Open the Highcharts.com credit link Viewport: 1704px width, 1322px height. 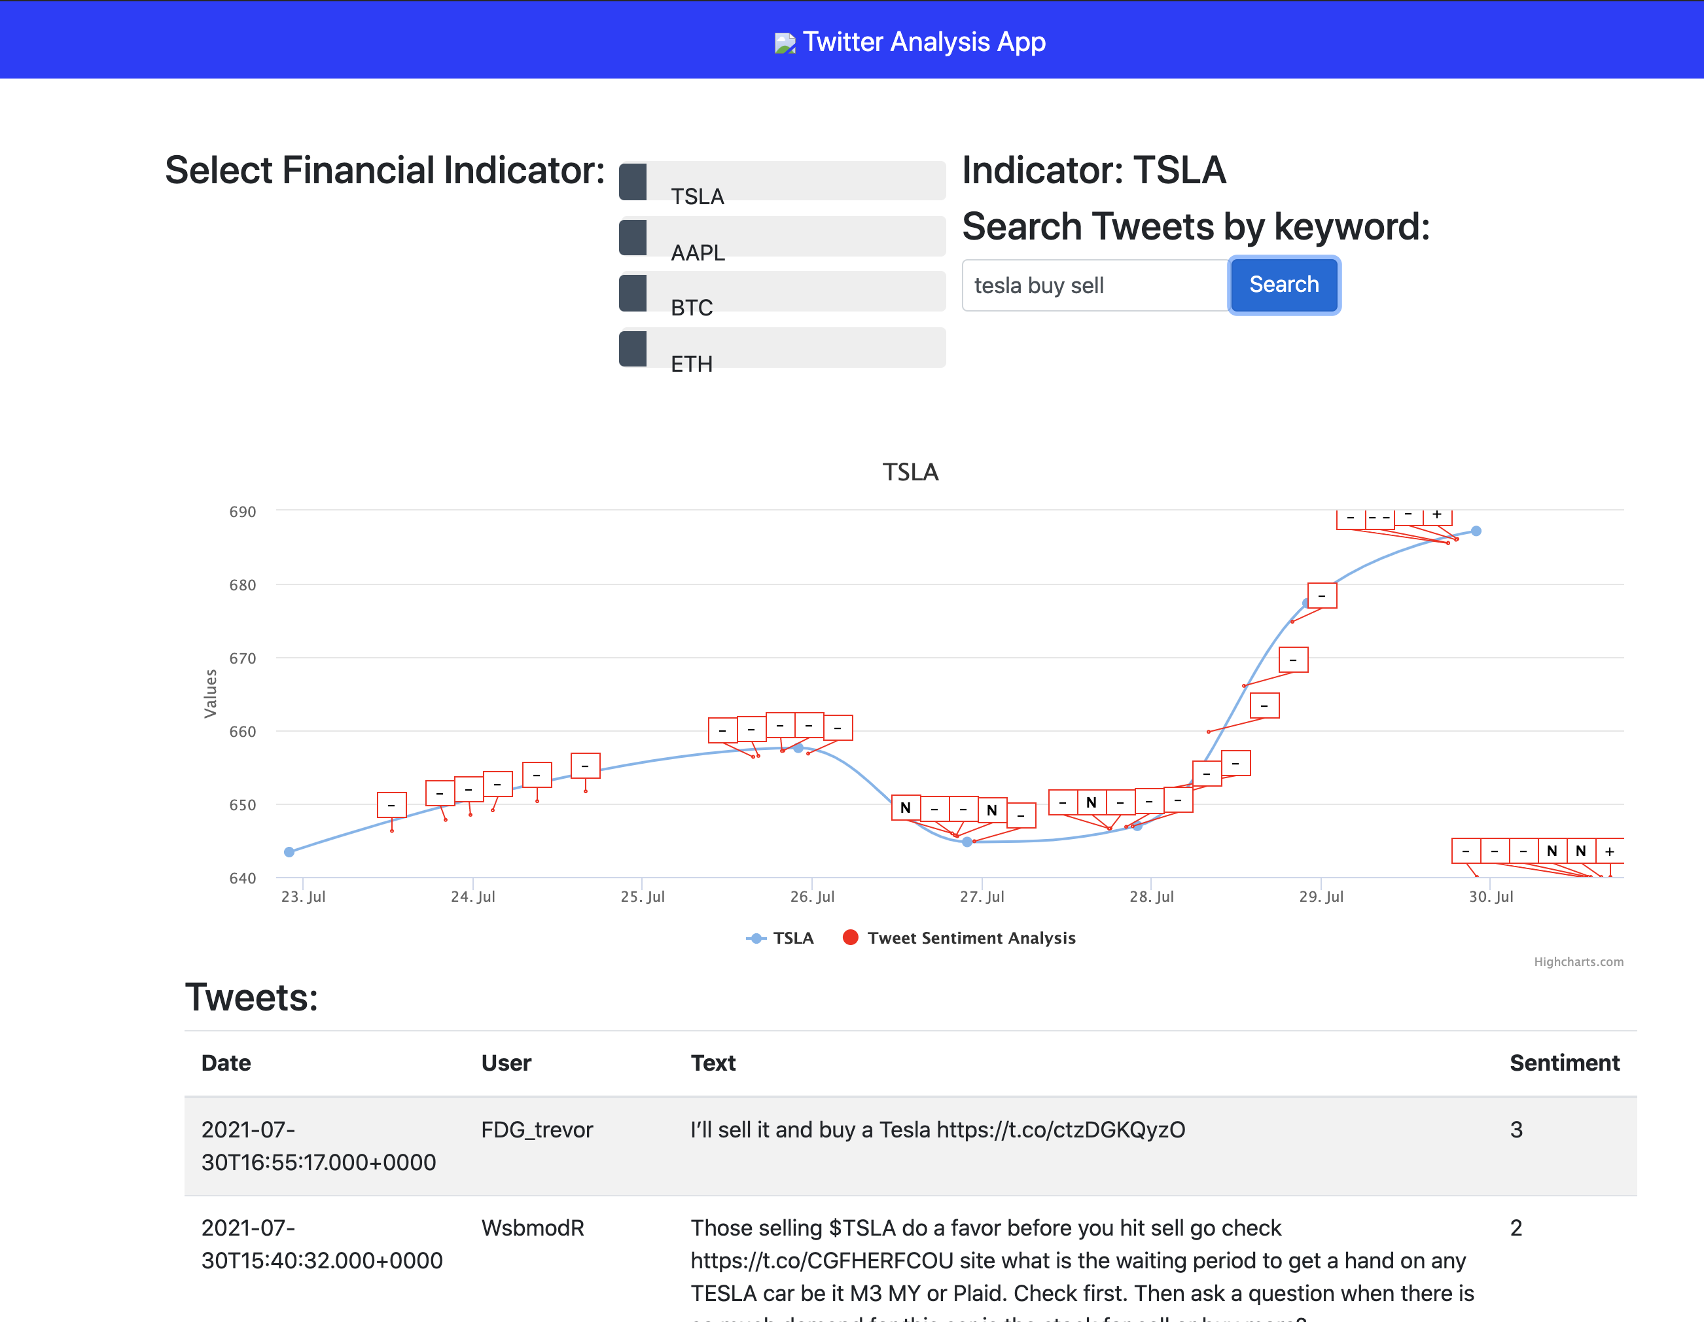(x=1578, y=961)
